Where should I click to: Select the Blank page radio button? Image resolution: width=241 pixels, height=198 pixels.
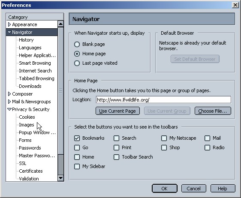point(77,44)
